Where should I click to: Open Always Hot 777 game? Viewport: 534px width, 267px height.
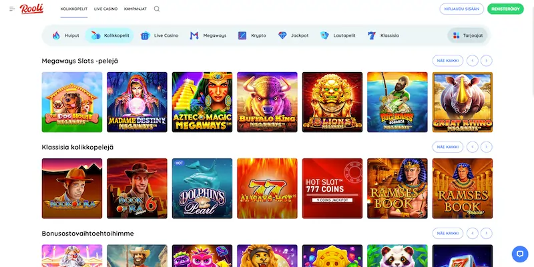tap(268, 188)
